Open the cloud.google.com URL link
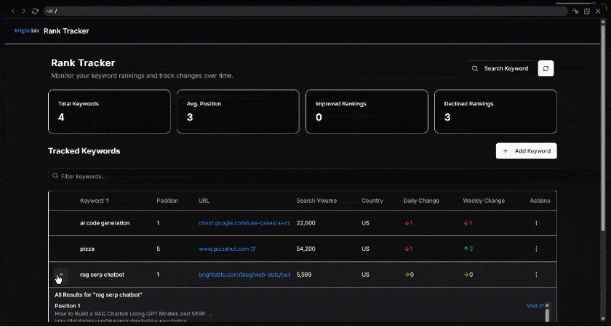Viewport: 611px width, 327px height. coord(244,223)
